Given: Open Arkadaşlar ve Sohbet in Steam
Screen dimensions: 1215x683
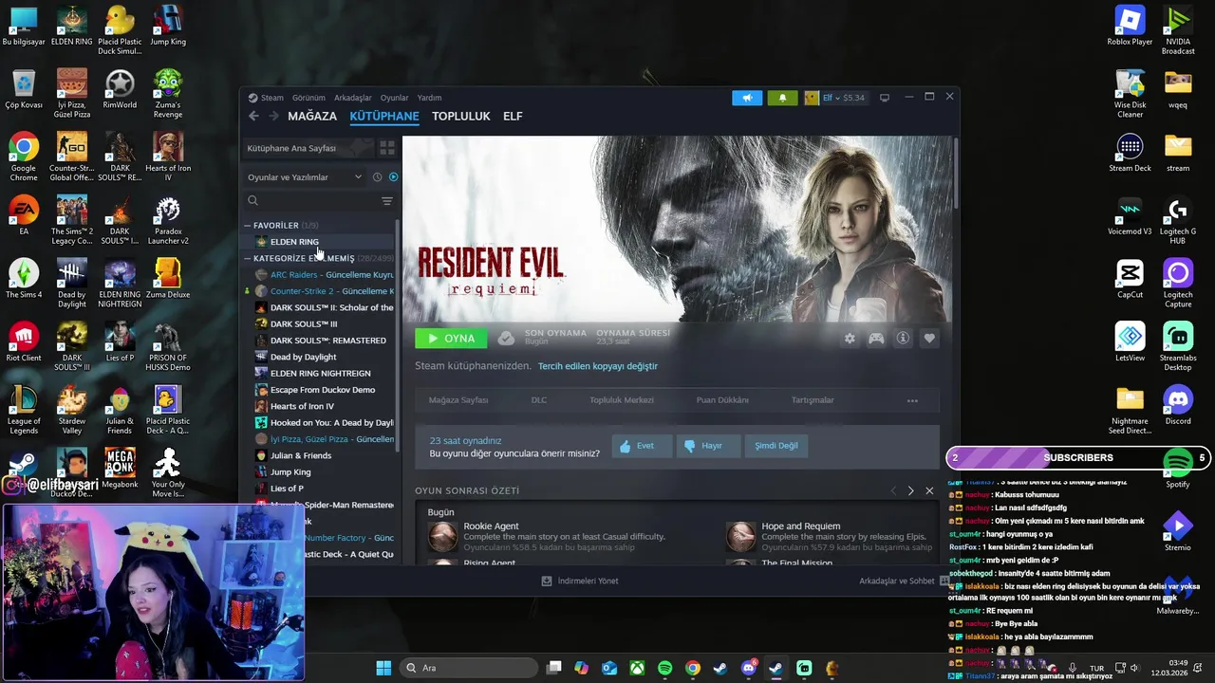Looking at the screenshot, I should pos(903,581).
